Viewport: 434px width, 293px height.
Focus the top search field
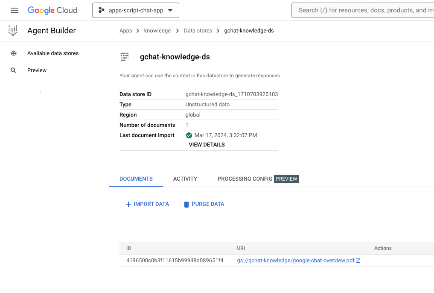[x=363, y=10]
